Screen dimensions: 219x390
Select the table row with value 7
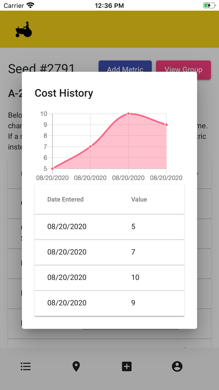click(109, 252)
